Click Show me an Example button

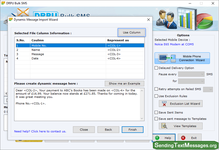point(125,84)
